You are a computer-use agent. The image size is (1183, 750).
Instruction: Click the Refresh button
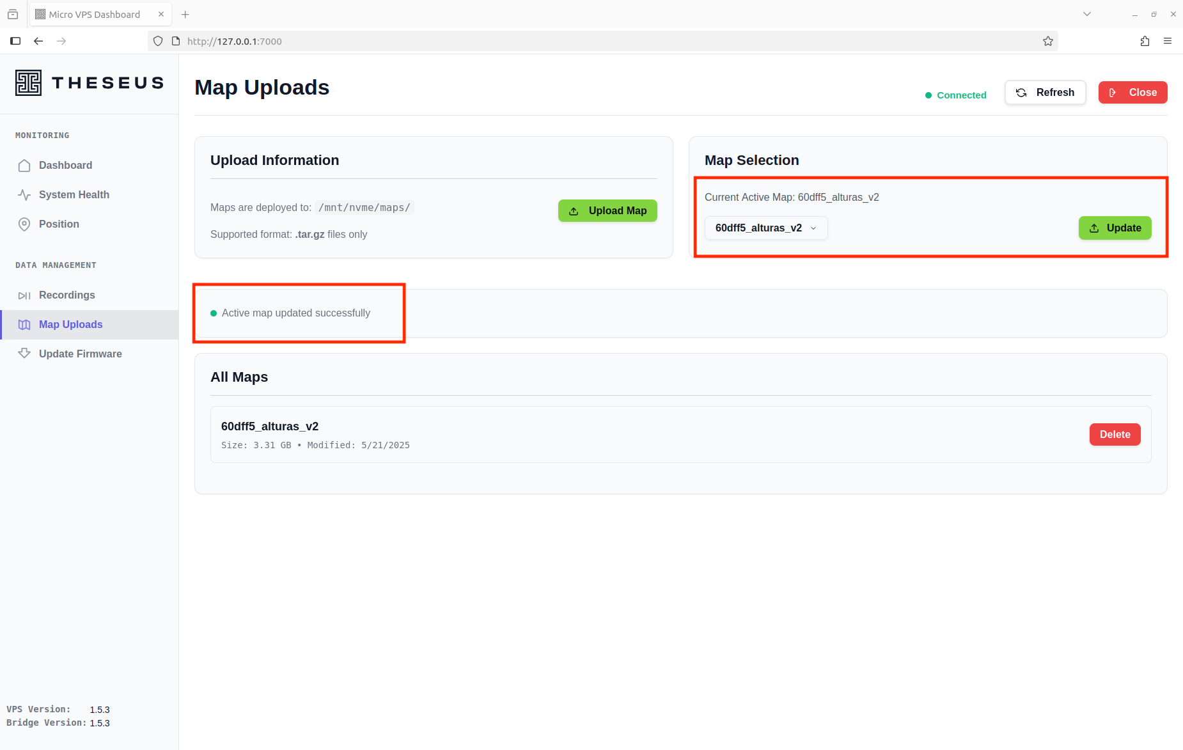coord(1045,93)
